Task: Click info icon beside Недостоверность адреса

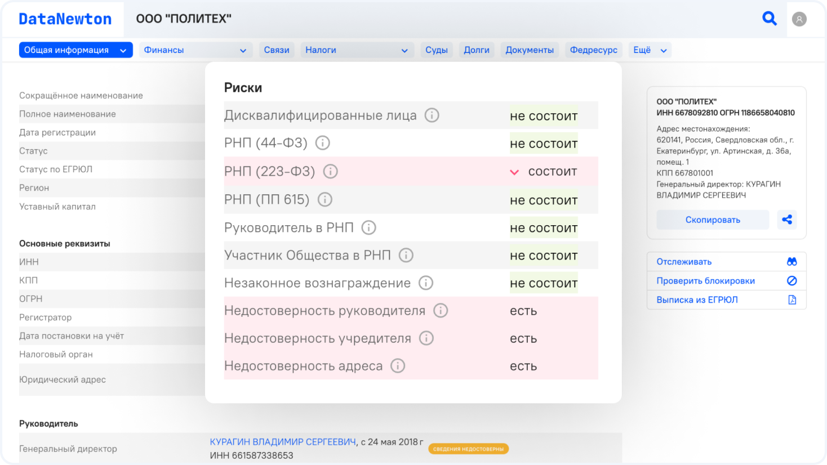Action: [398, 366]
